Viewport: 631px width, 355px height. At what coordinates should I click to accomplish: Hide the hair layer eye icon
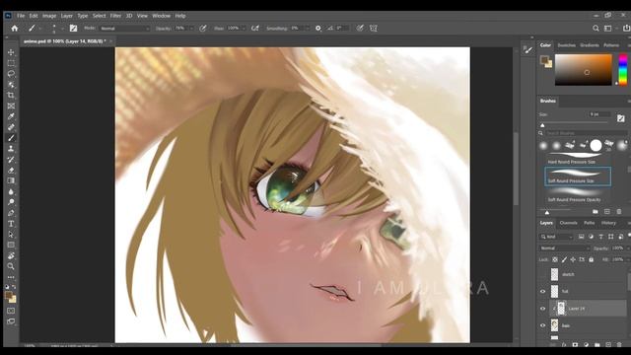pos(542,325)
